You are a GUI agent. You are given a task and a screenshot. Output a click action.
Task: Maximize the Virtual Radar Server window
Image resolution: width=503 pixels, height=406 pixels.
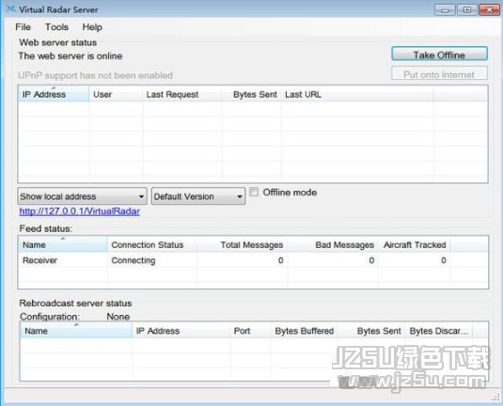(x=466, y=9)
